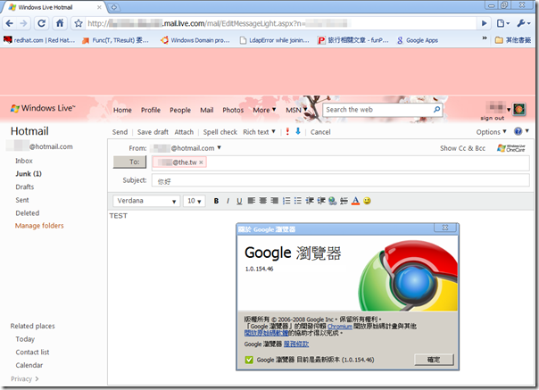This screenshot has width=539, height=390.
Task: Go forward with the browser forward arrow
Action: pos(23,23)
